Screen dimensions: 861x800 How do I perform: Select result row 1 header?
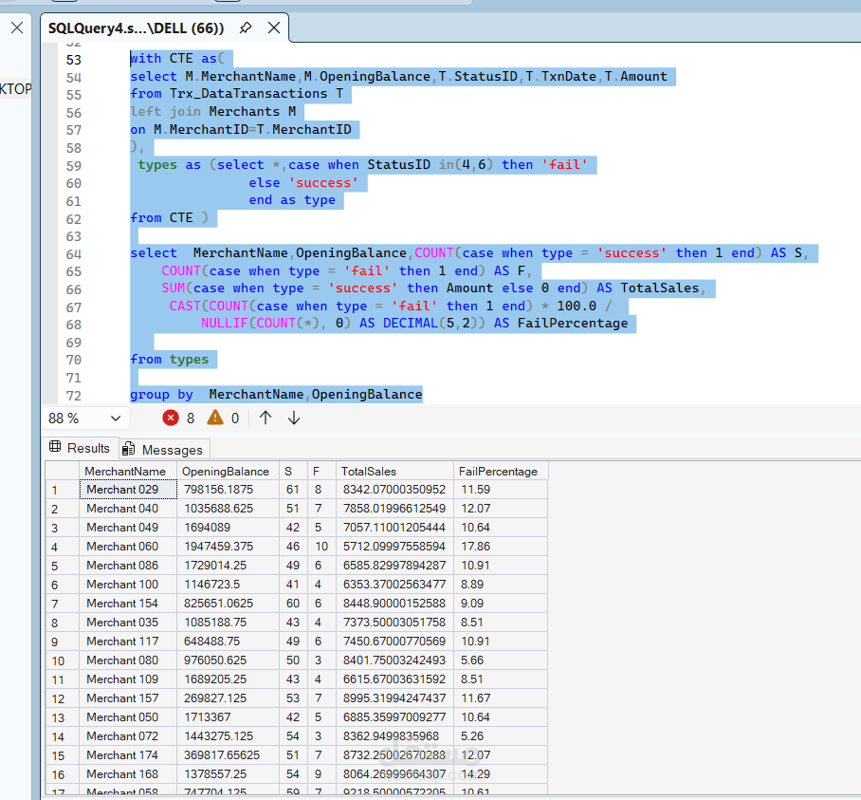pos(63,490)
